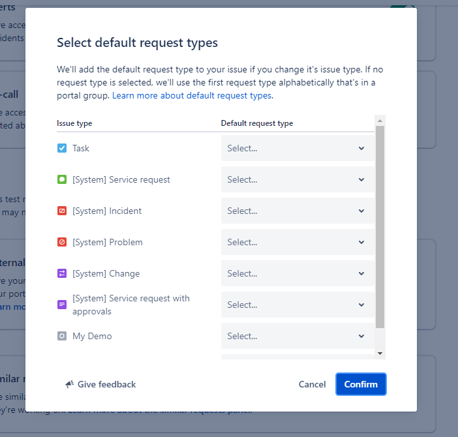458x437 pixels.
Task: Click the scrollbar down arrow
Action: [x=380, y=353]
